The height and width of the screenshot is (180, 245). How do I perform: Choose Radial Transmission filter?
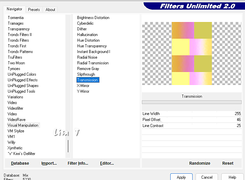[93, 63]
